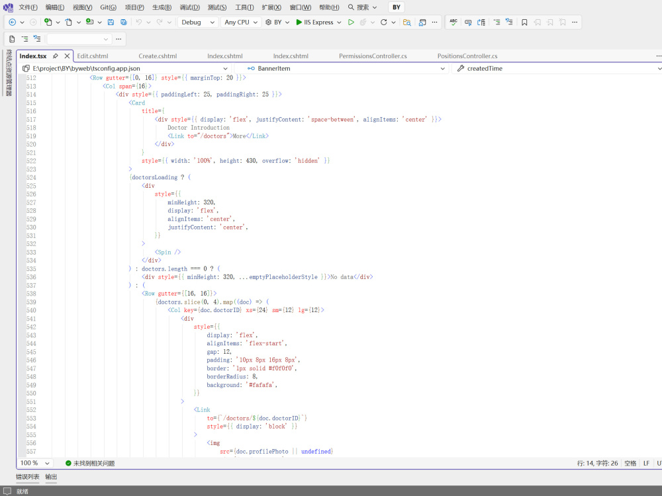Pin the Index.tsx tab
The height and width of the screenshot is (496, 662).
(56, 56)
